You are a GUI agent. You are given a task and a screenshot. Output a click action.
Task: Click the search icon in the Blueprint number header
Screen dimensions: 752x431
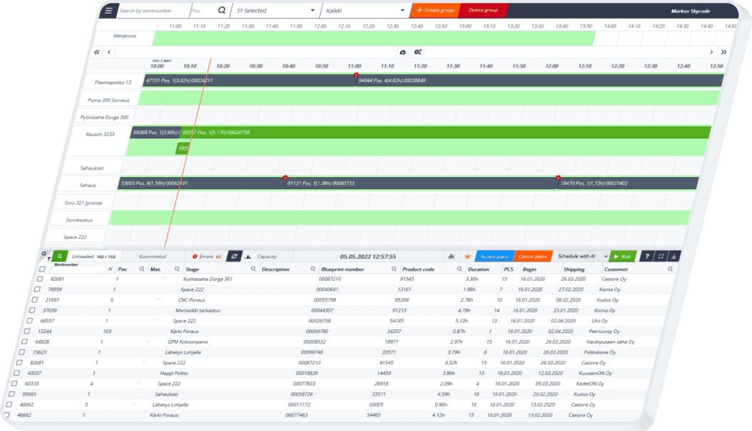coord(394,269)
